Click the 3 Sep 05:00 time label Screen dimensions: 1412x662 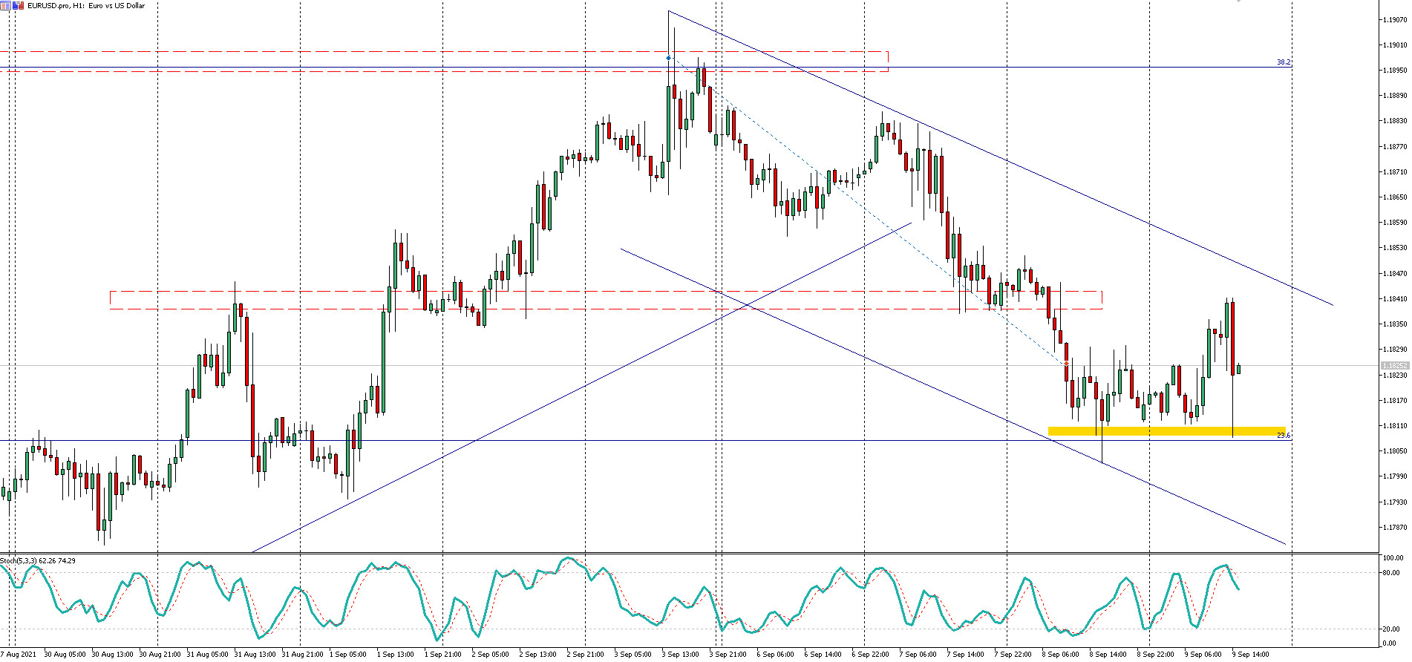pyautogui.click(x=633, y=654)
